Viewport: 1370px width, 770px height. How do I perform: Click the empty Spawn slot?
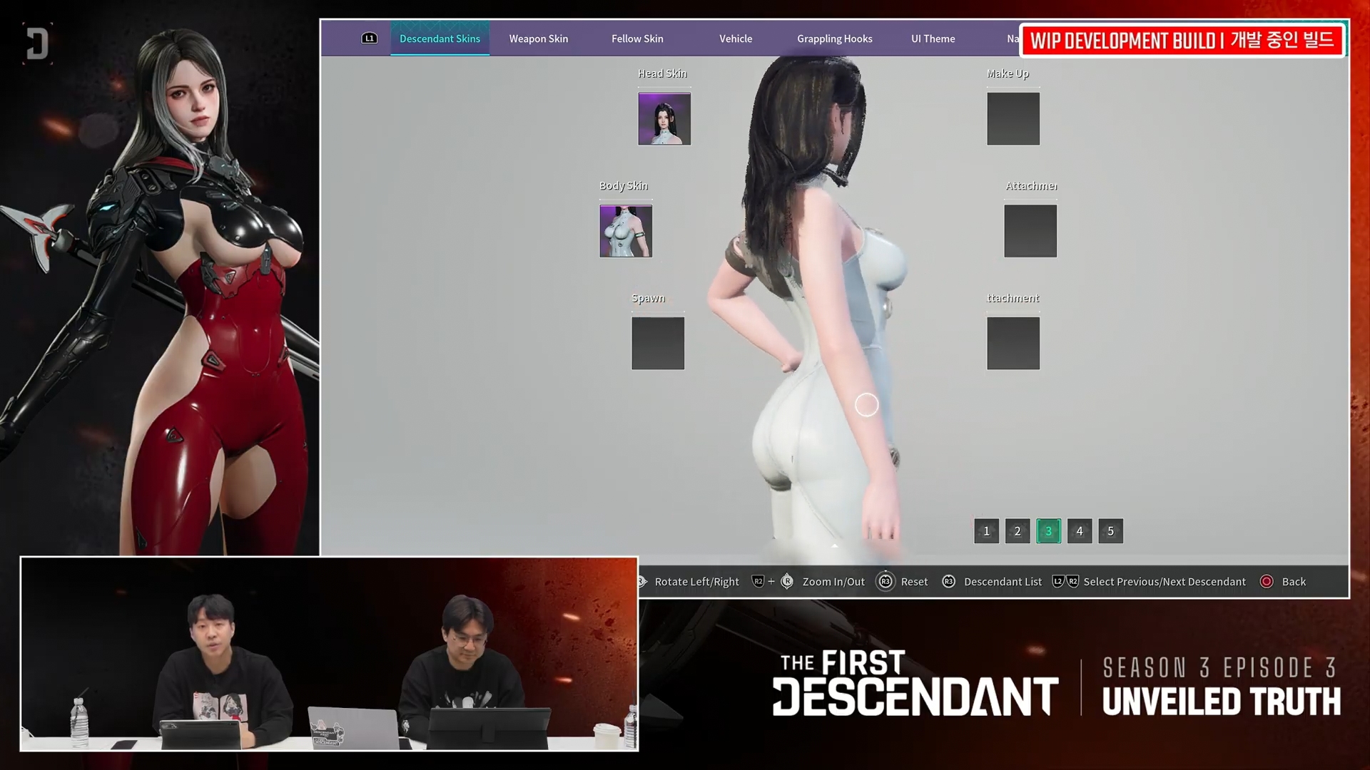(657, 344)
